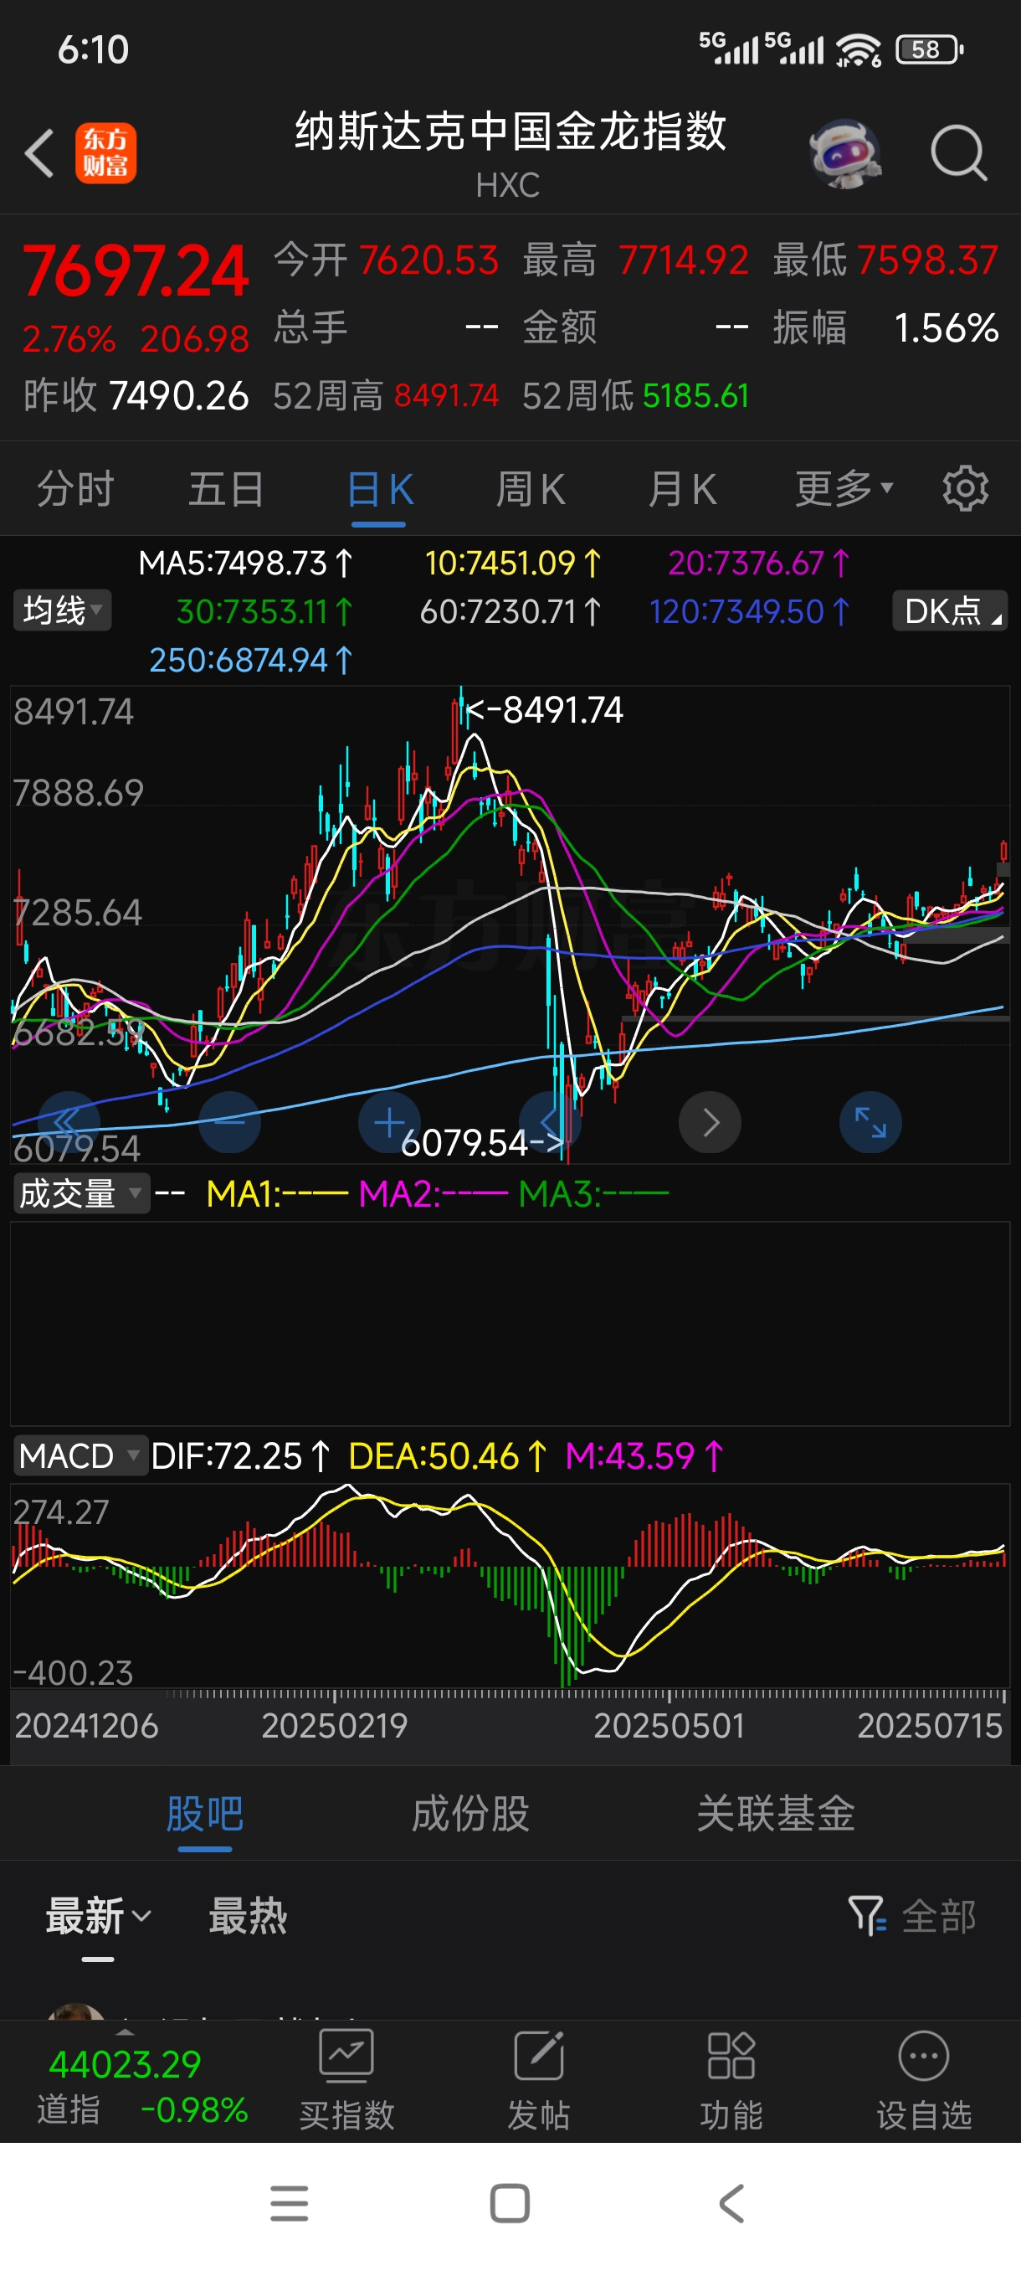The image size is (1021, 2271).
Task: Tap 振幅 1.56% value
Action: point(885,327)
